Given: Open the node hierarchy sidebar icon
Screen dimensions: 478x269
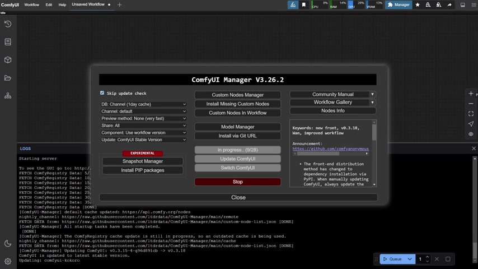Looking at the screenshot, I should tap(8, 96).
